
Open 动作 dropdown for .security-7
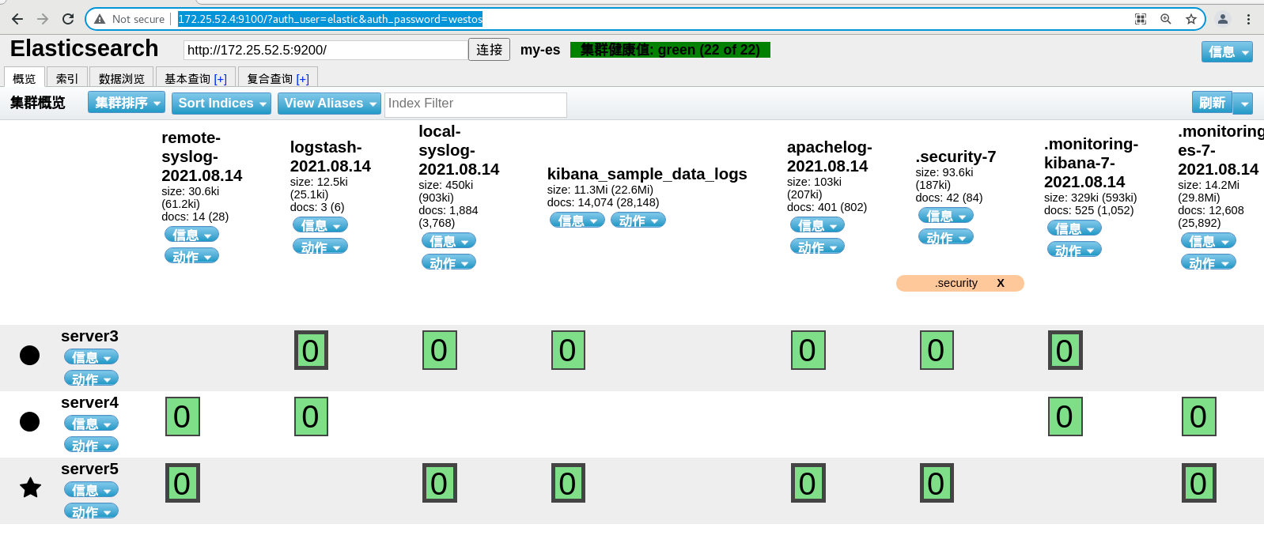pos(946,237)
